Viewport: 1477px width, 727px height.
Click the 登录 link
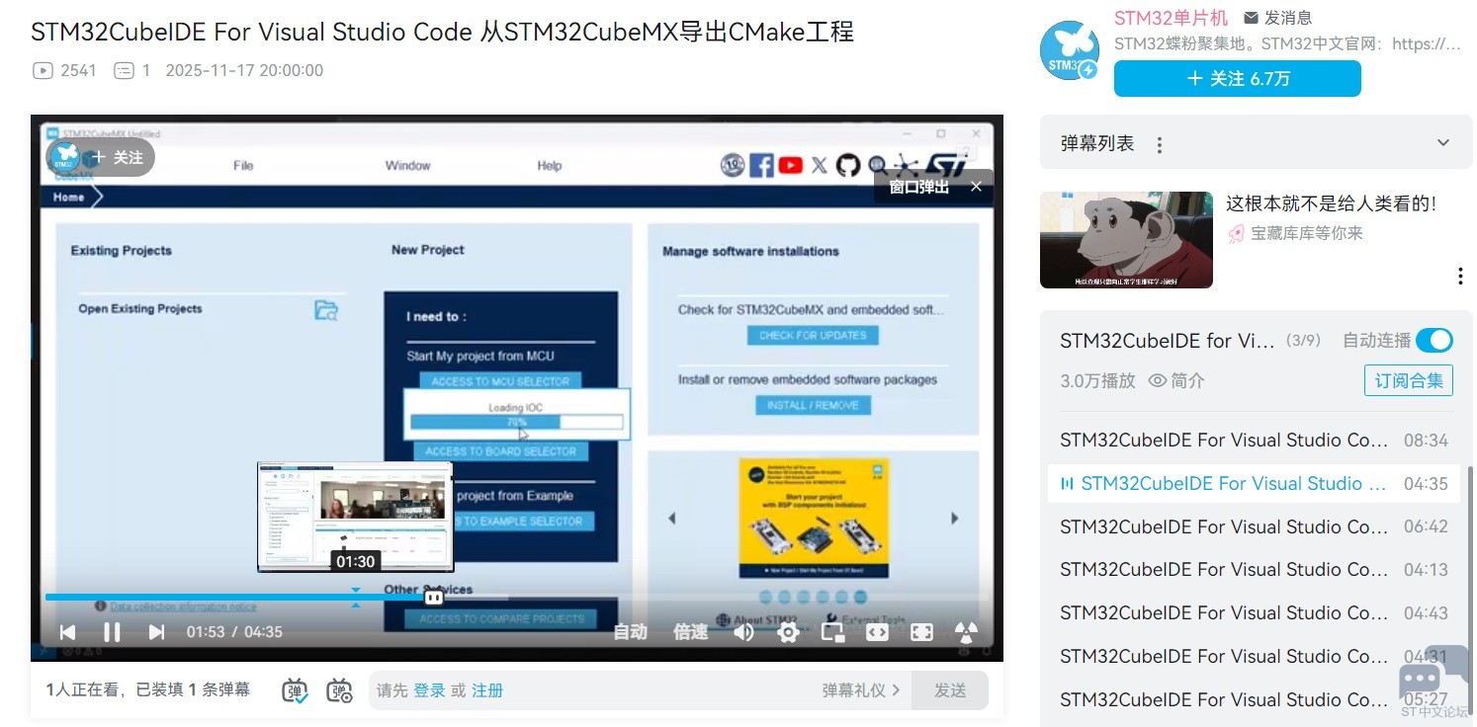429,690
